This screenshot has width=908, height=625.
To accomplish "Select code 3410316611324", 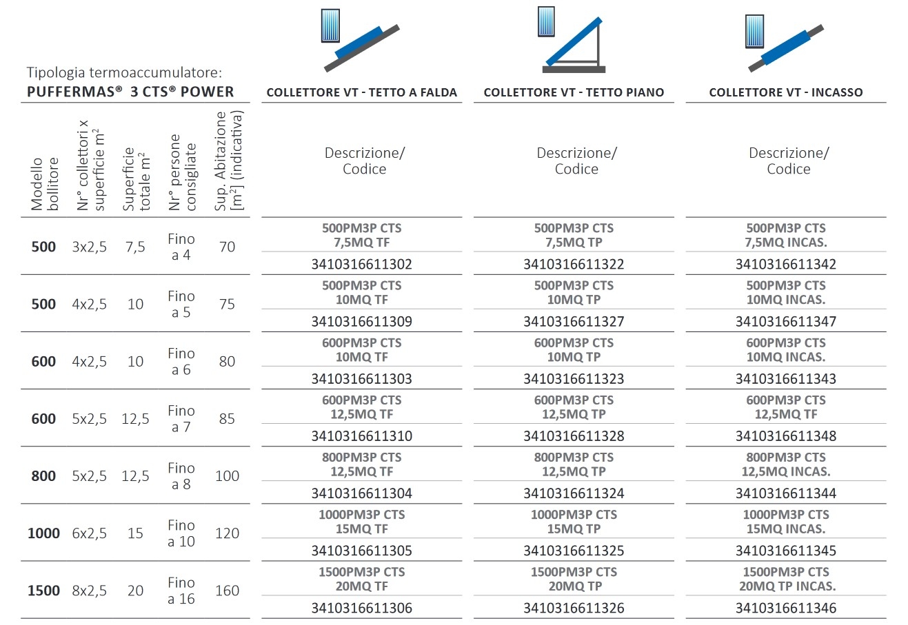I will [x=574, y=493].
